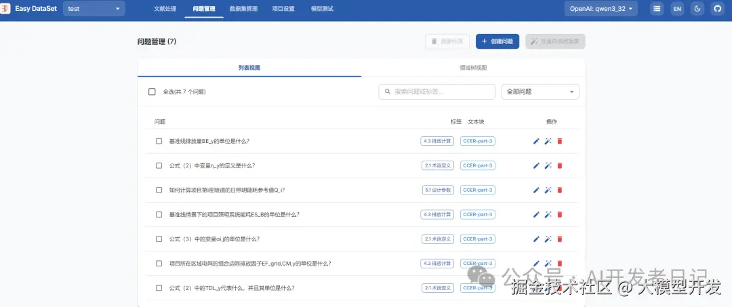This screenshot has width=732, height=307.
Task: Click 批量构造数据集 button
Action: pyautogui.click(x=555, y=41)
